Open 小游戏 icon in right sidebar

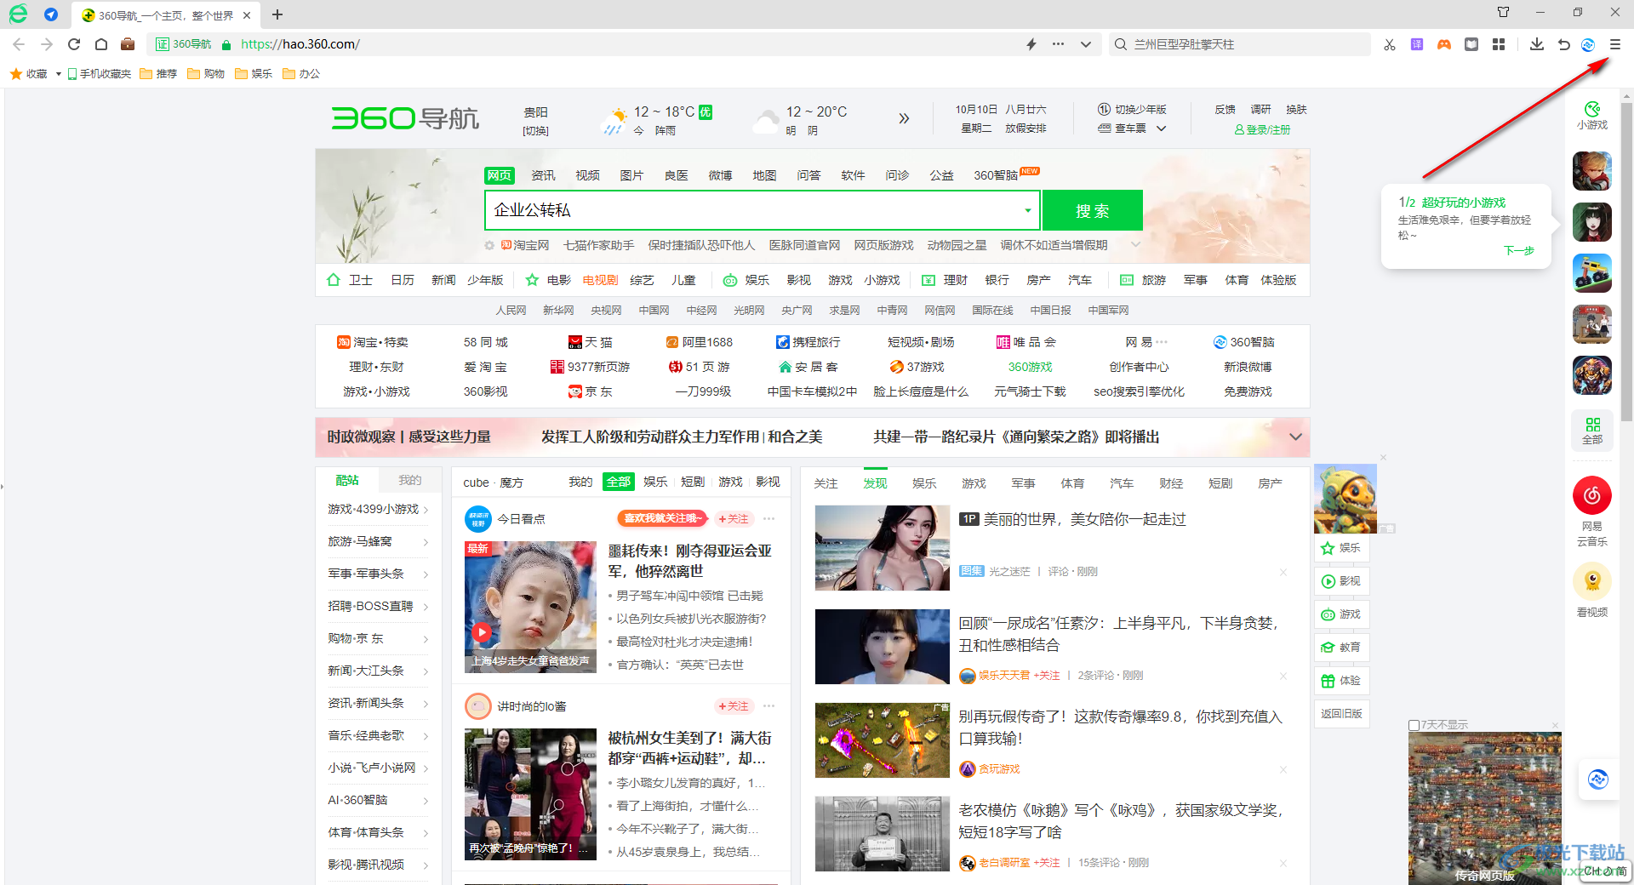pos(1592,116)
